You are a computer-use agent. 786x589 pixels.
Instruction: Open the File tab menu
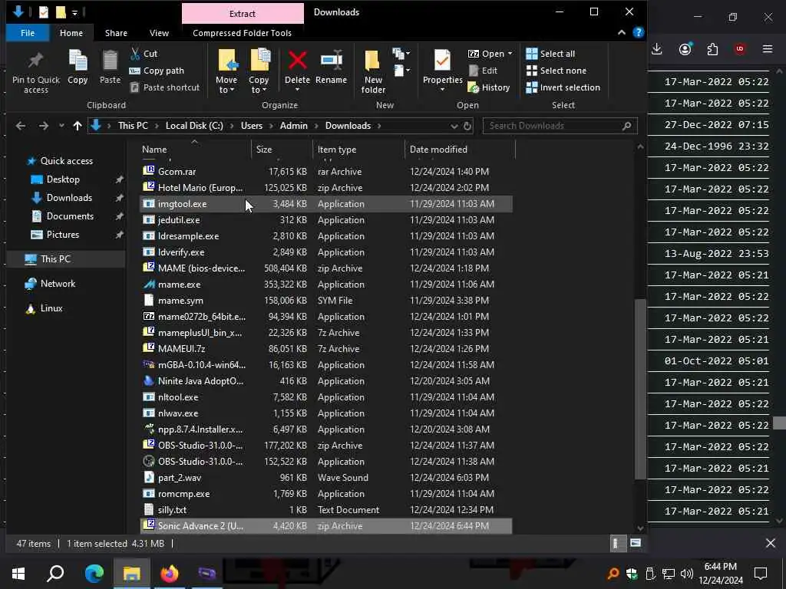click(28, 33)
